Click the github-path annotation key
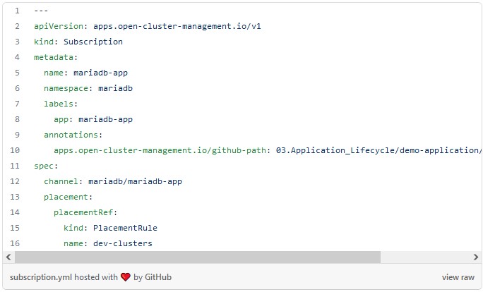The image size is (483, 292). [160, 150]
